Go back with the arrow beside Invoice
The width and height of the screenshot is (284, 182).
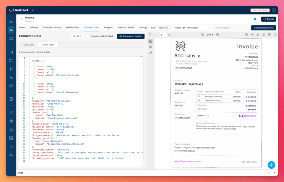click(x=22, y=19)
